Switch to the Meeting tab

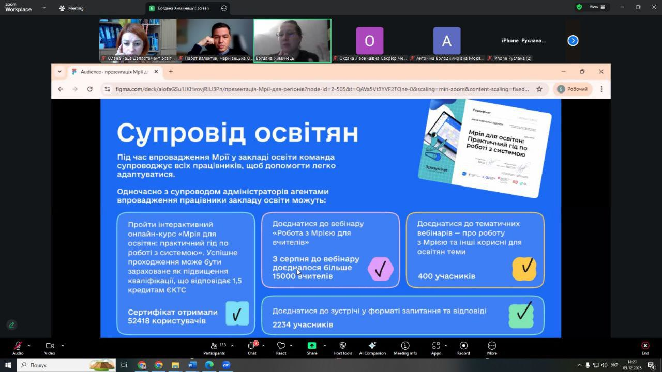pos(71,8)
